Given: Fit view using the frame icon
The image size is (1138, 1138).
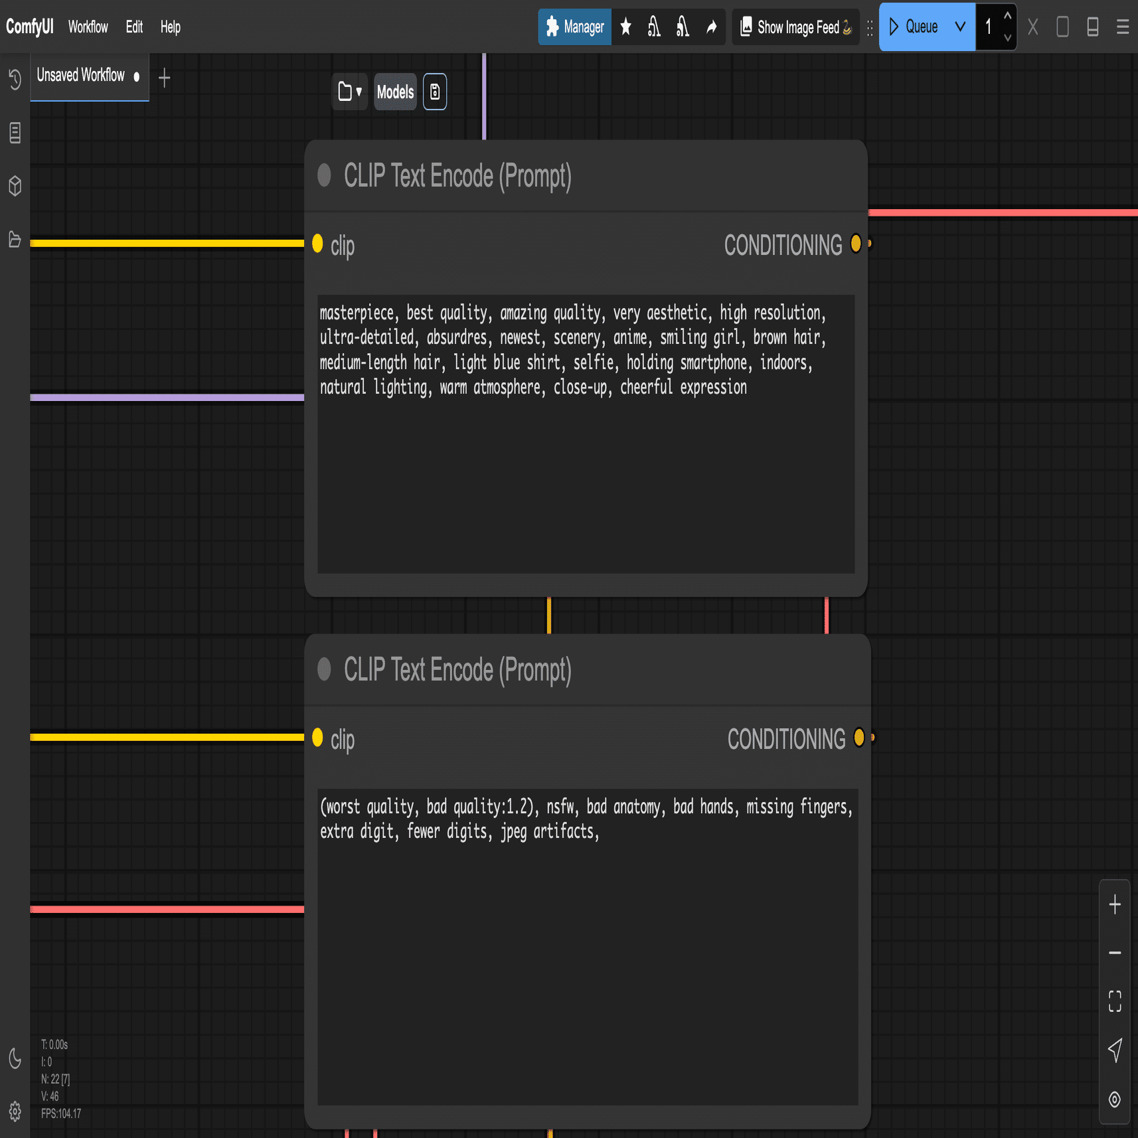Looking at the screenshot, I should pos(1115,1001).
